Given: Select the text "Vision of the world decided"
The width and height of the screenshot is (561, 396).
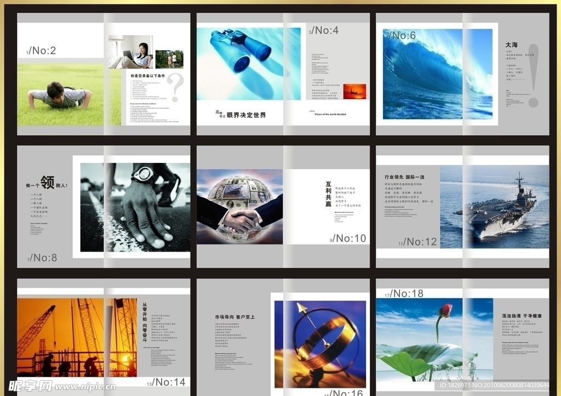Looking at the screenshot, I should click(x=330, y=114).
